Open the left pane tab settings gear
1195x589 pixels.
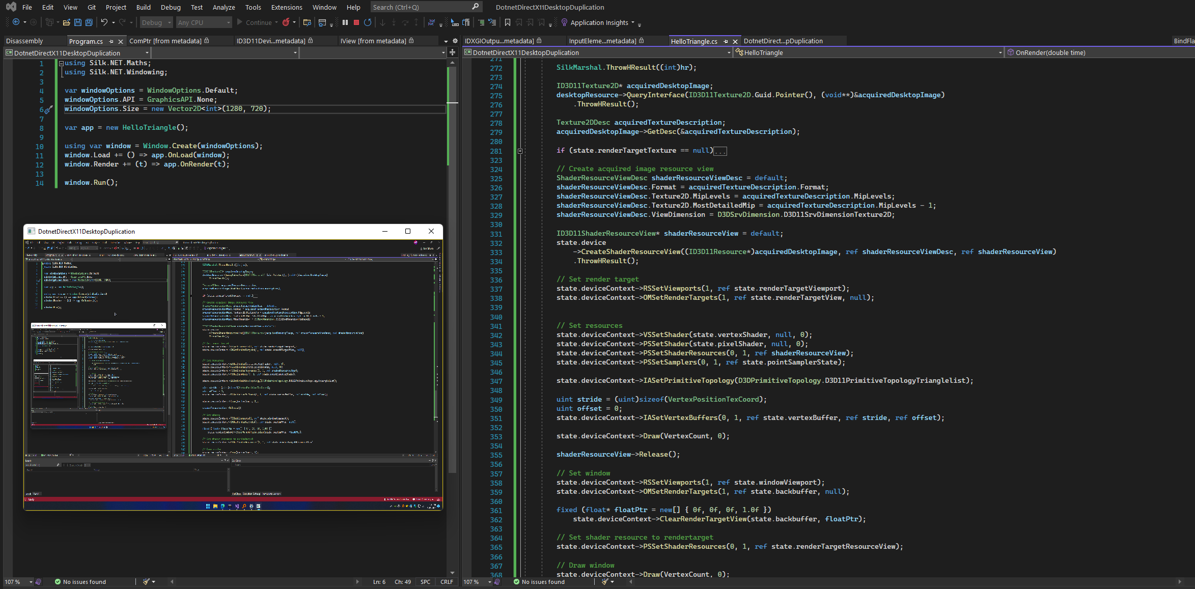click(x=455, y=41)
